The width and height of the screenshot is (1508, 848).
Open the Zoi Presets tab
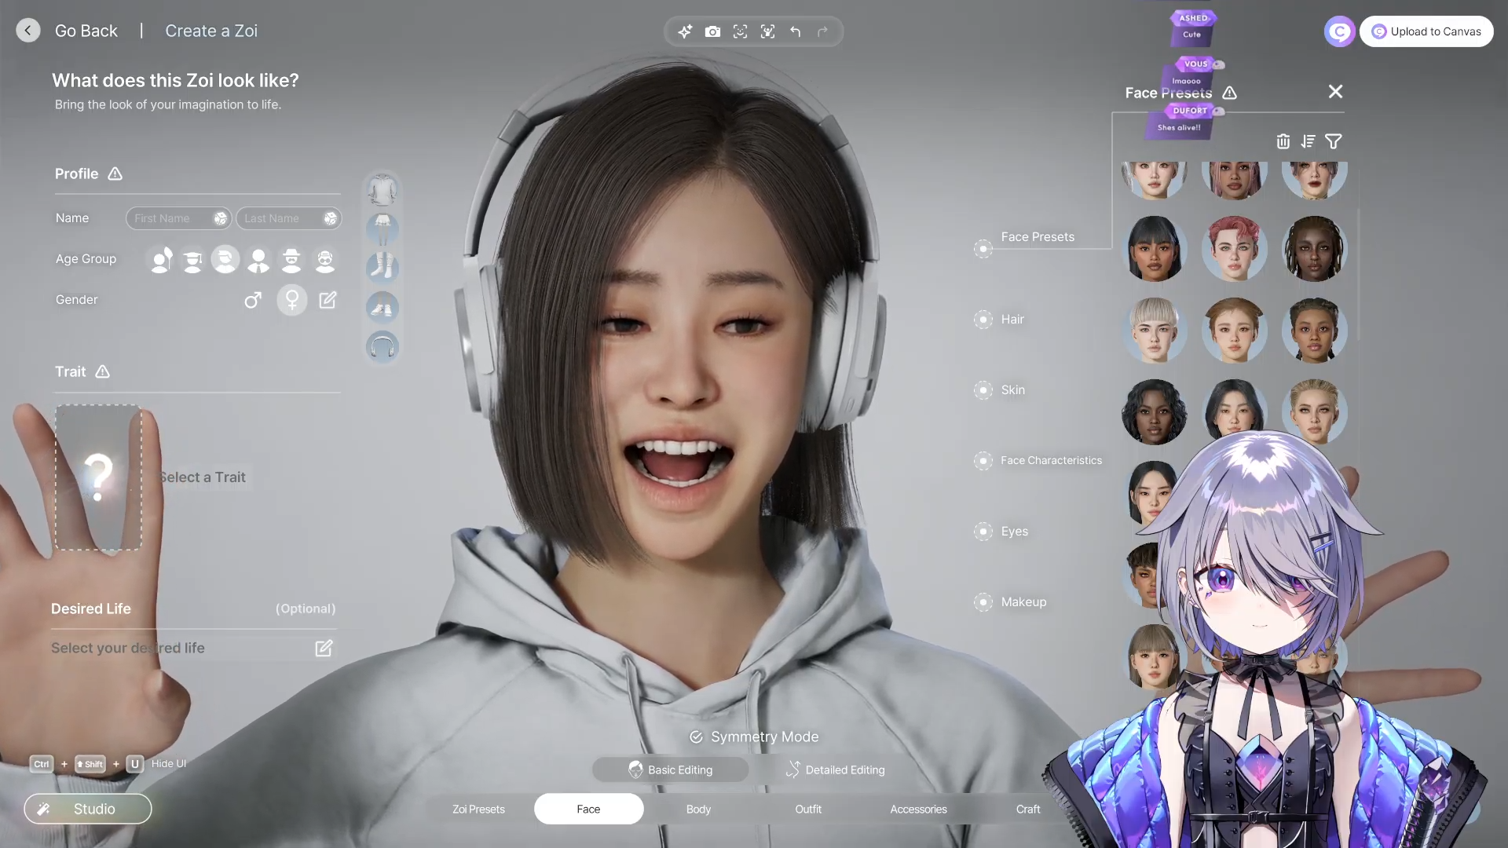[478, 809]
